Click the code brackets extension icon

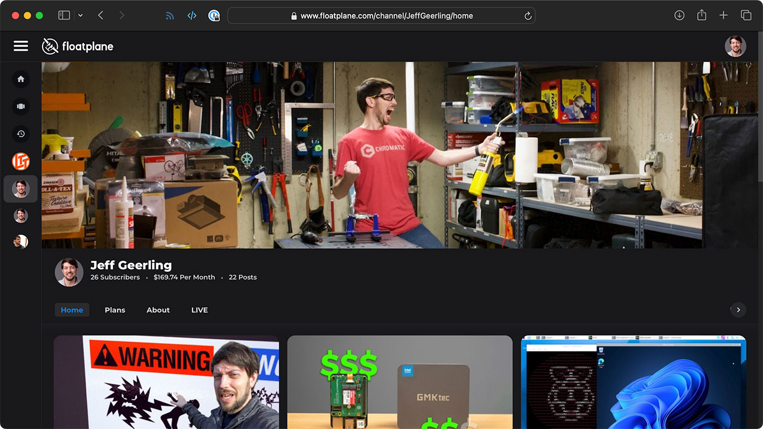tap(192, 16)
